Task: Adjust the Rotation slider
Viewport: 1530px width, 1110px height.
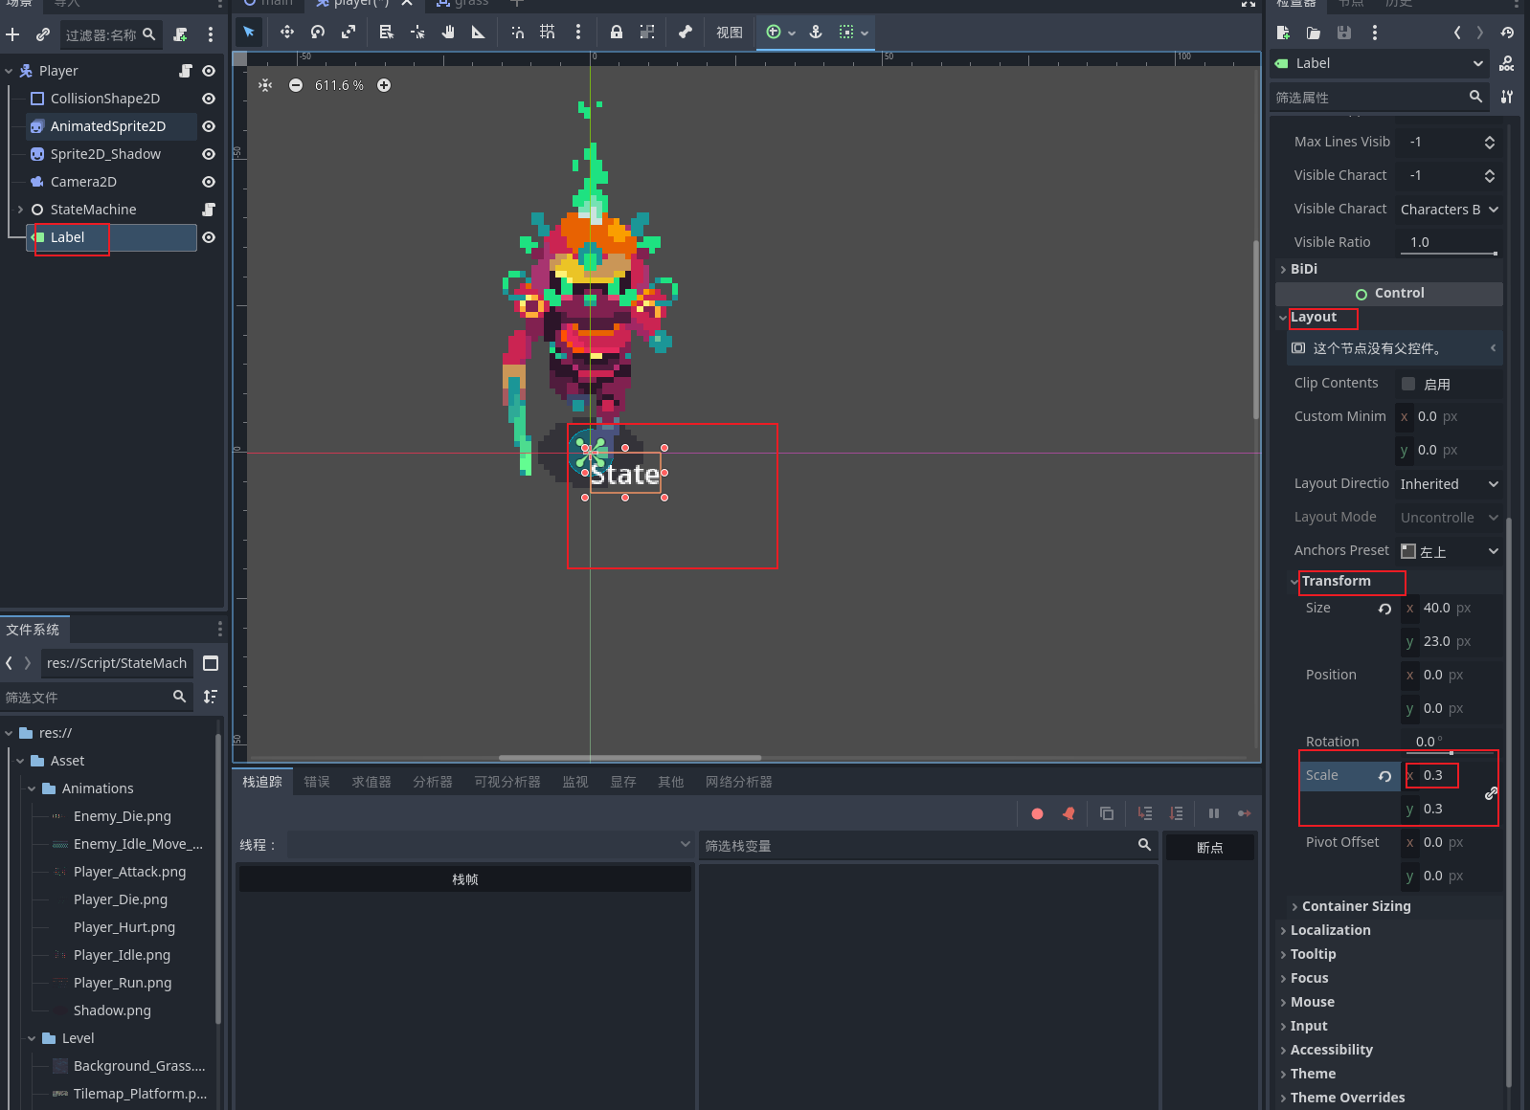Action: [x=1450, y=753]
